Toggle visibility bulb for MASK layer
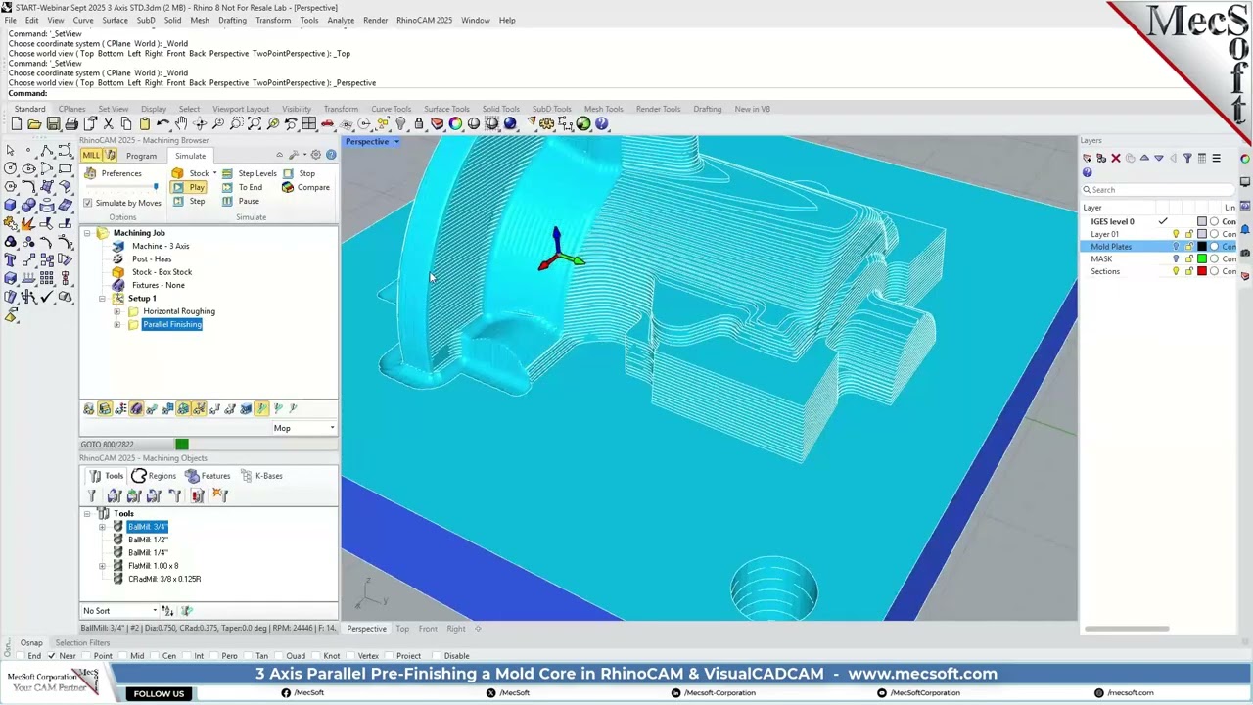The image size is (1253, 705). pyautogui.click(x=1176, y=259)
